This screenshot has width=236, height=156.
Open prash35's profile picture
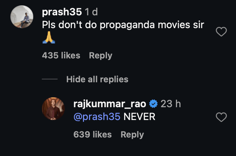pyautogui.click(x=22, y=17)
